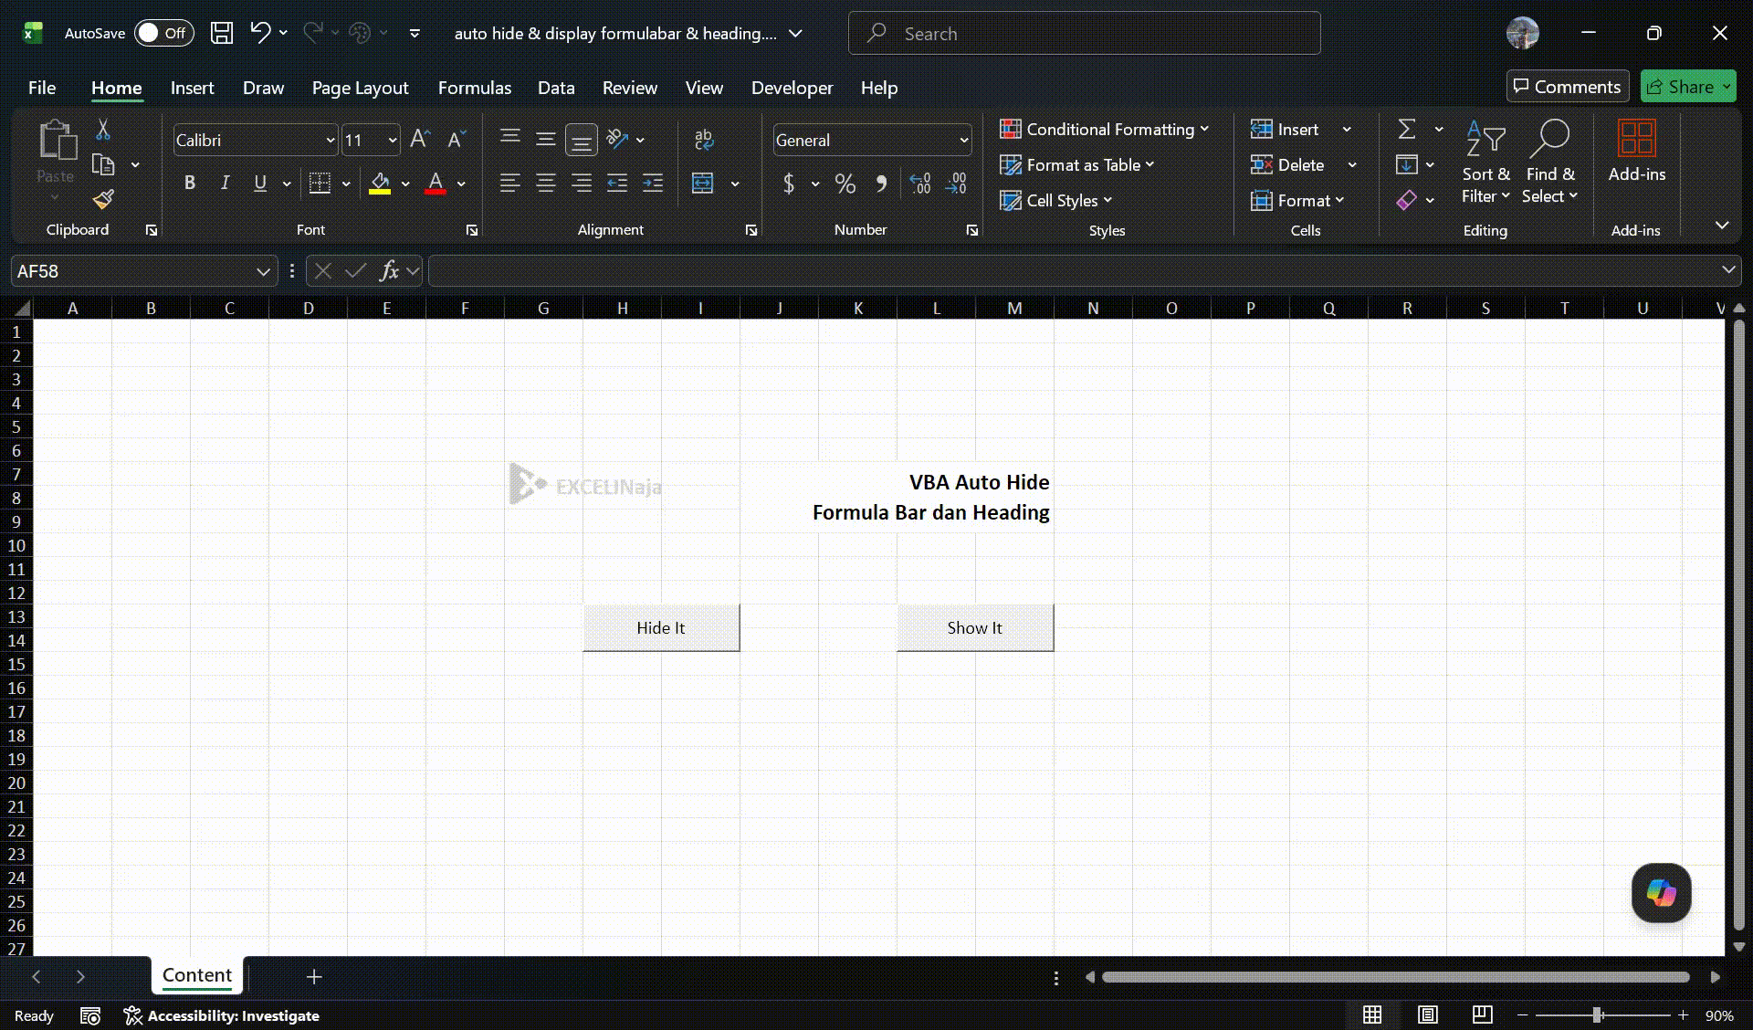The width and height of the screenshot is (1753, 1030).
Task: Open the Calibri font name dropdown
Action: [x=331, y=141]
